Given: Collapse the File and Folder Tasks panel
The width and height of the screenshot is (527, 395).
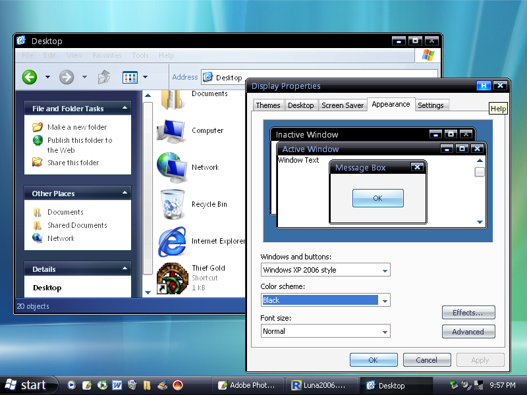Looking at the screenshot, I should 124,109.
